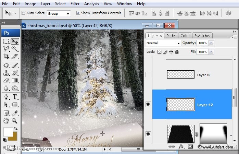Select the Slice tool
This screenshot has width=239, height=154.
[x=15, y=56]
